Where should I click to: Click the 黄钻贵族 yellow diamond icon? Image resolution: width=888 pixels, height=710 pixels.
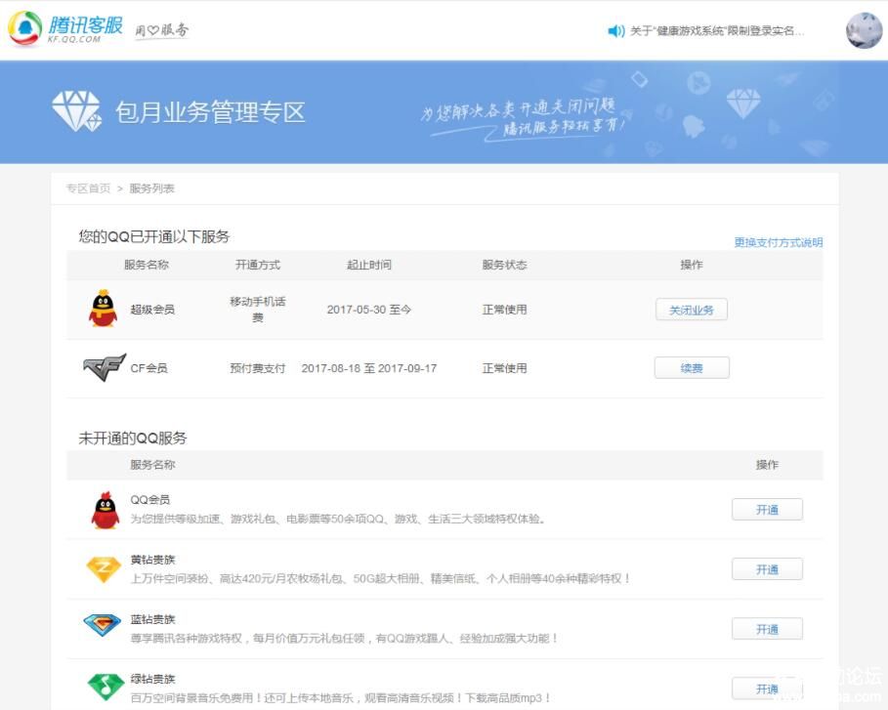(x=104, y=569)
